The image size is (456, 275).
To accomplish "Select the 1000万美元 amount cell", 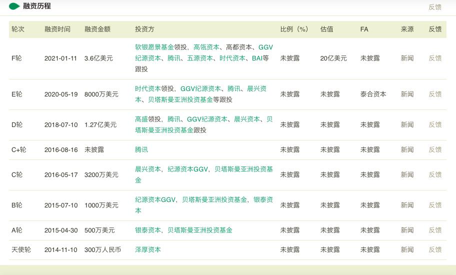I will point(101,205).
